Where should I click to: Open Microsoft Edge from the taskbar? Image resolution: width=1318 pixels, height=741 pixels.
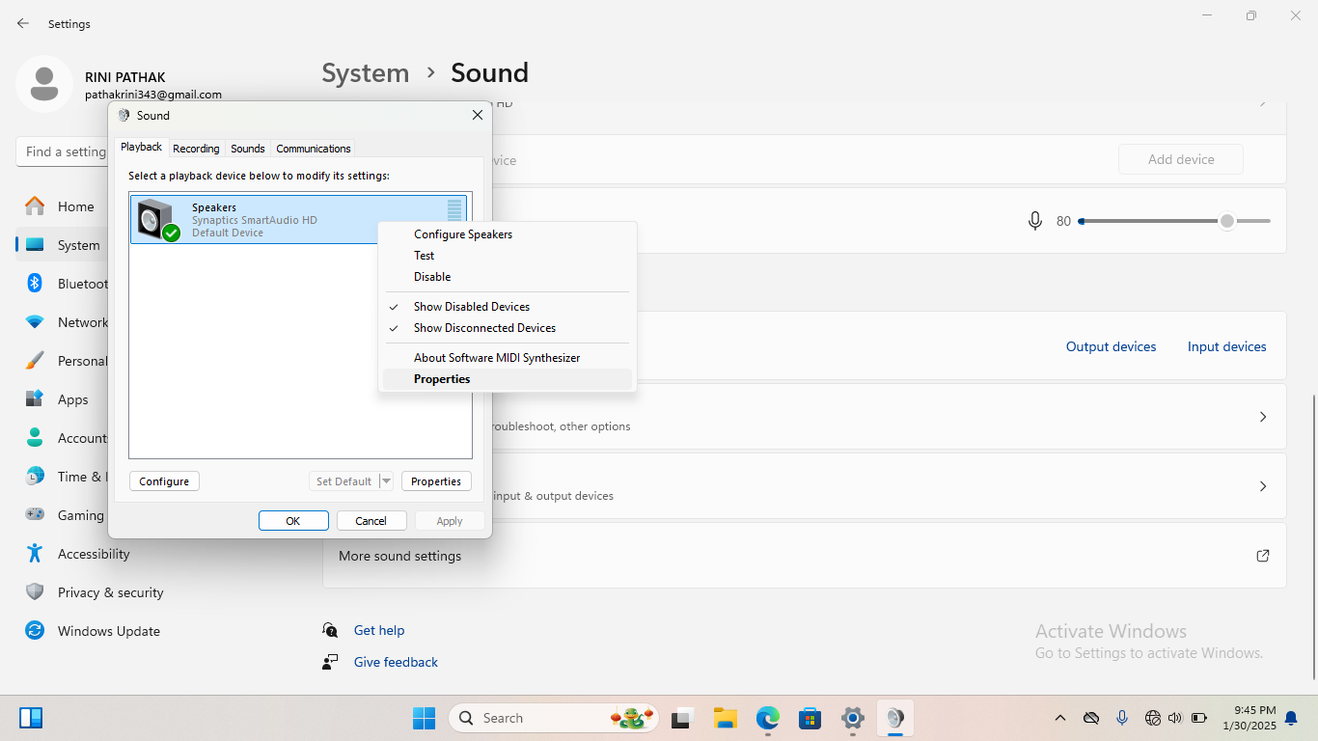[767, 718]
